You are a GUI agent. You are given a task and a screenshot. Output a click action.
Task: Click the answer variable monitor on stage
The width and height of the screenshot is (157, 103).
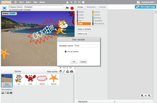(x=9, y=14)
